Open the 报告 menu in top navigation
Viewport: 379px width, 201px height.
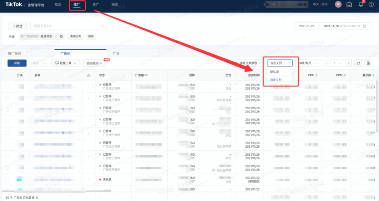(115, 4)
